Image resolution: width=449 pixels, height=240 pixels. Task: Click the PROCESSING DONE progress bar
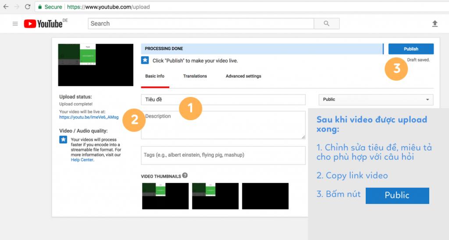pyautogui.click(x=262, y=49)
